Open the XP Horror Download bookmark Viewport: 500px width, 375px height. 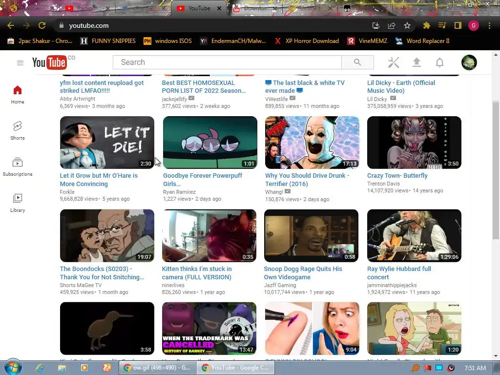[307, 41]
